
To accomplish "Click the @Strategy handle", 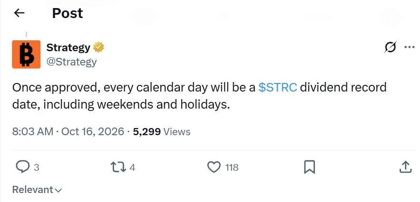I will 71,62.
